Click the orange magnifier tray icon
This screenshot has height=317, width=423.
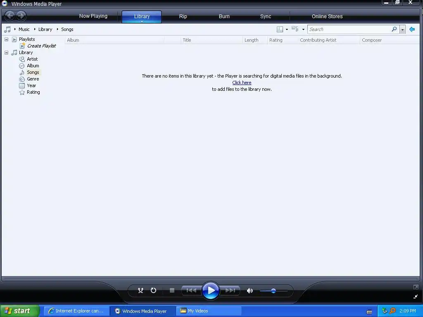coord(392,311)
